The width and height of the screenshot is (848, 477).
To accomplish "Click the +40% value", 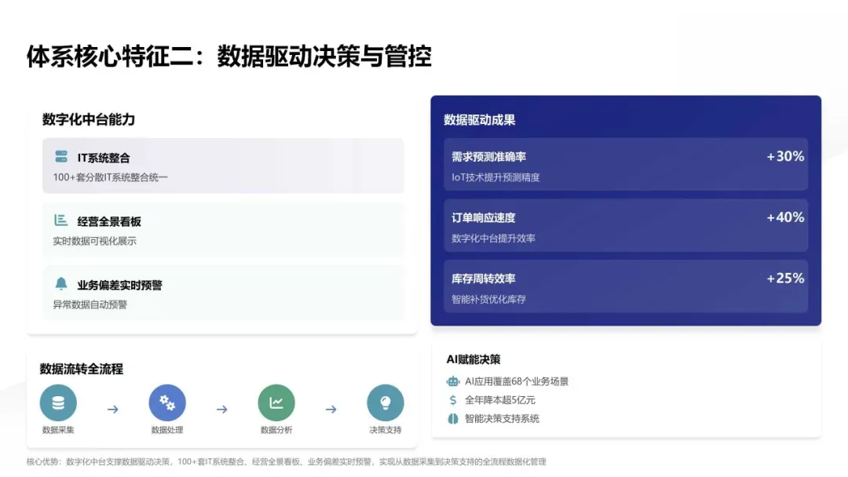I will 785,217.
